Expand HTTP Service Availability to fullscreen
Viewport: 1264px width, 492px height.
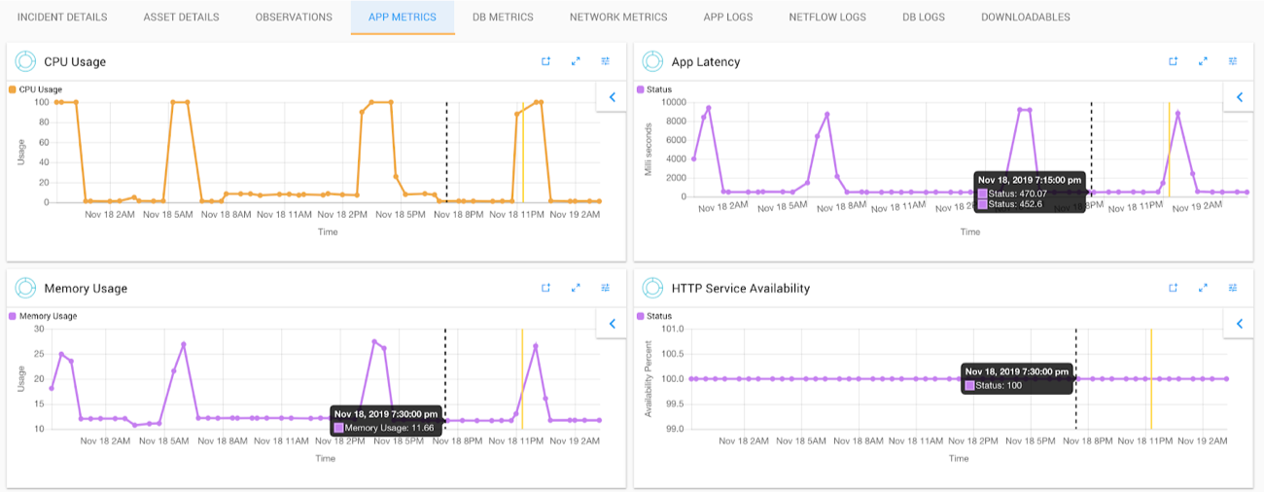pos(1203,288)
